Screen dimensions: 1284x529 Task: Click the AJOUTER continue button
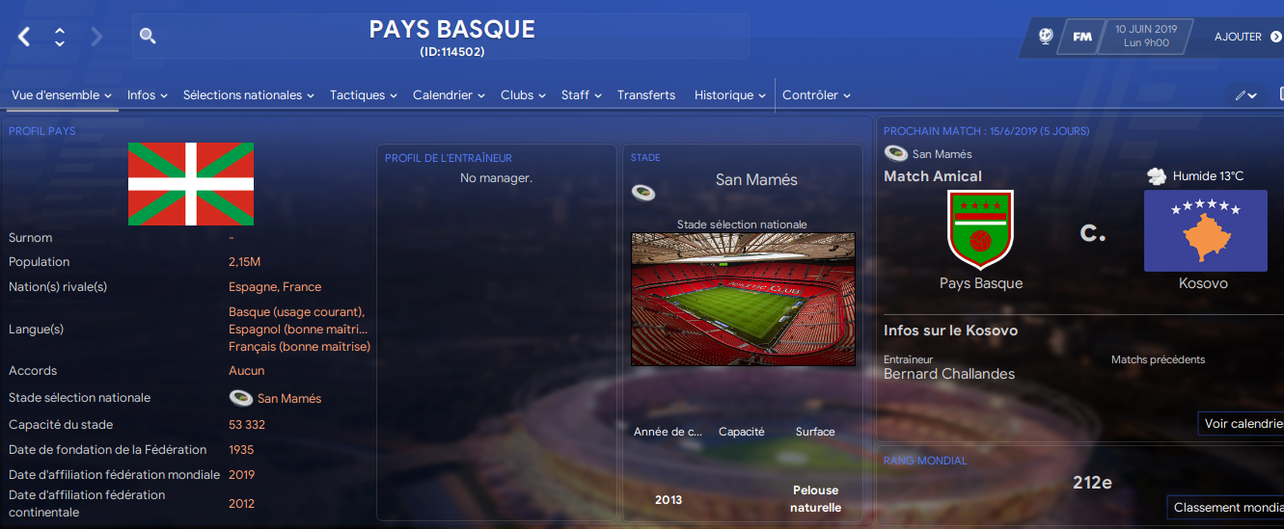pos(1248,37)
